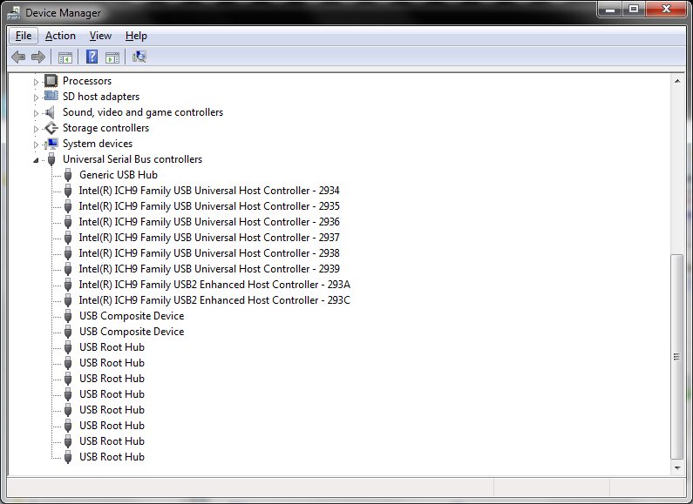The width and height of the screenshot is (693, 504).
Task: Click the vertical scrollbar thumb
Action: pyautogui.click(x=676, y=357)
